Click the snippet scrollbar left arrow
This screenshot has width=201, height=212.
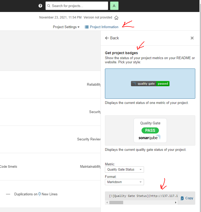(107, 203)
